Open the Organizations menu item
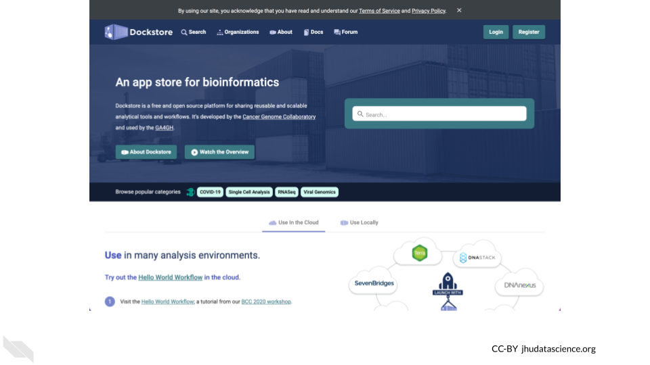 [x=238, y=32]
